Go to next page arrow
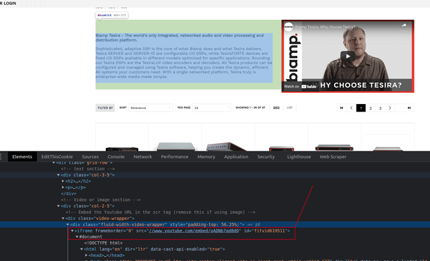This screenshot has width=430, height=261. click(389, 108)
